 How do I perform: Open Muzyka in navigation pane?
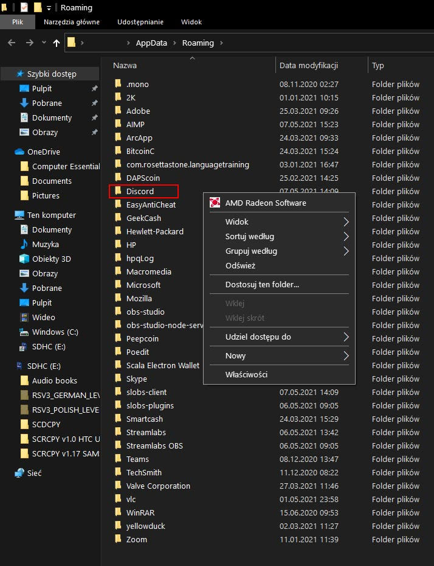click(x=46, y=245)
